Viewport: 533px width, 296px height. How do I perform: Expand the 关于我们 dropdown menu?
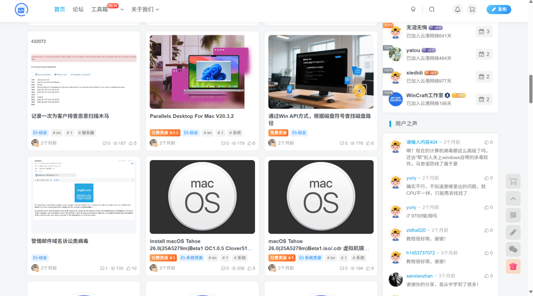click(x=145, y=9)
